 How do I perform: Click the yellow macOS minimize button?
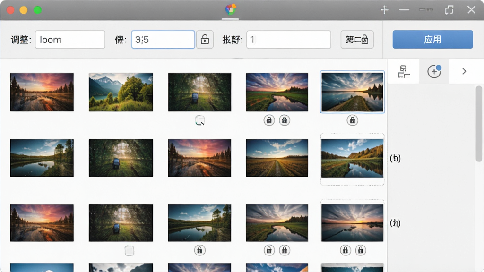pyautogui.click(x=24, y=10)
